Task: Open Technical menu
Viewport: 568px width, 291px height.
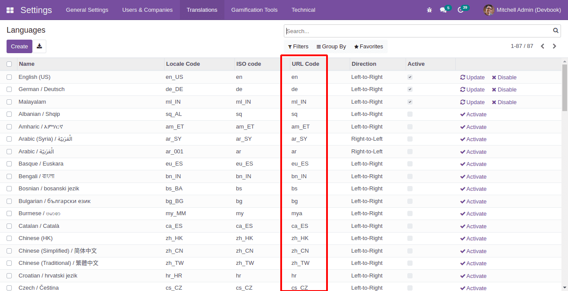Action: 303,10
